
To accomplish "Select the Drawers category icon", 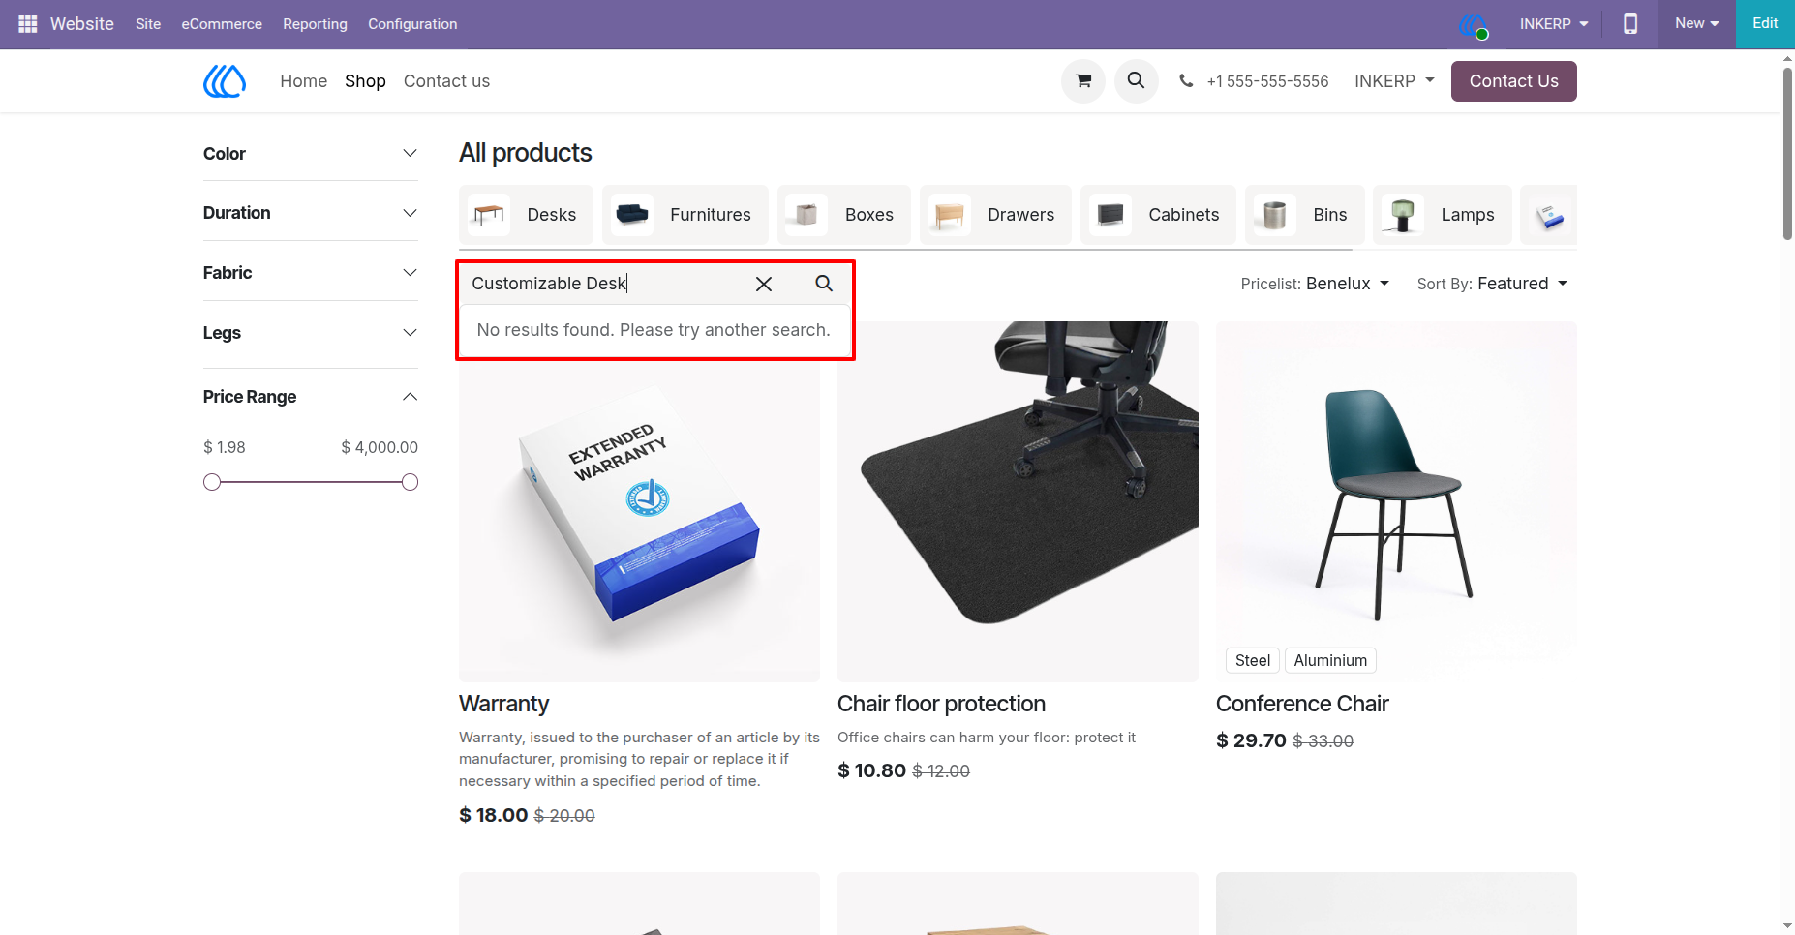I will (950, 215).
